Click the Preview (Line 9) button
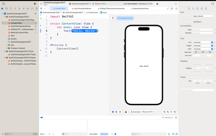This screenshot has width=216, height=136. 125,18
